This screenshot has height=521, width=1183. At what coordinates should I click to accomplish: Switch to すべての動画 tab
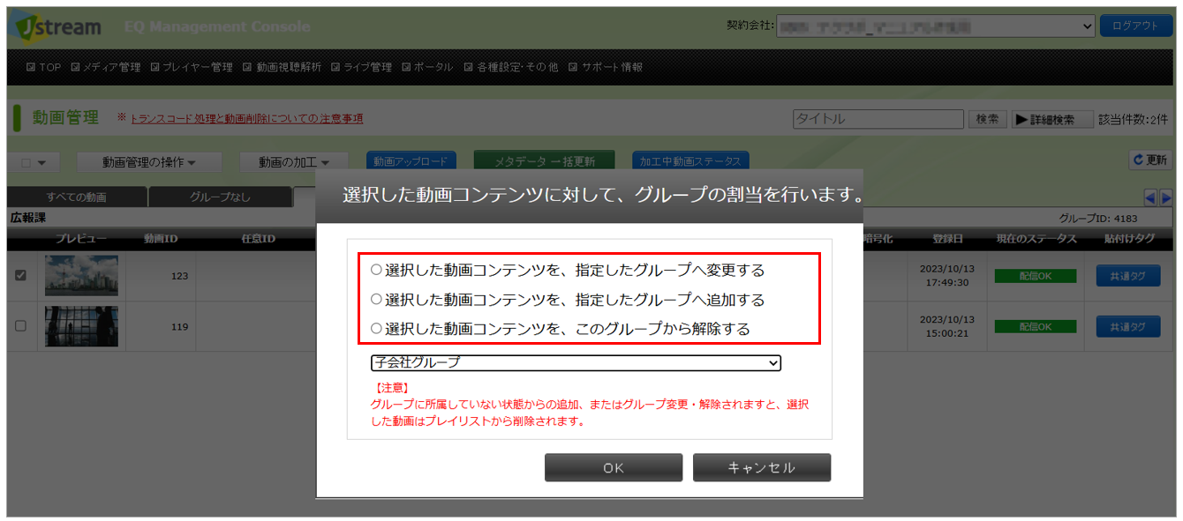(x=77, y=197)
